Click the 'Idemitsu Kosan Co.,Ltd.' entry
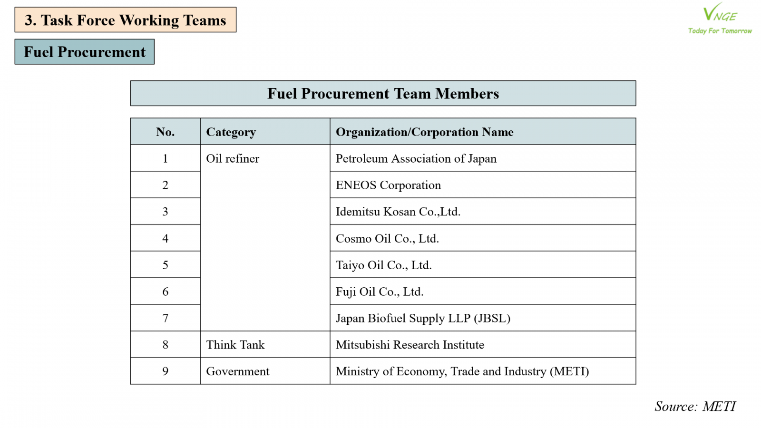Viewport: 761px width, 428px height. pos(398,212)
